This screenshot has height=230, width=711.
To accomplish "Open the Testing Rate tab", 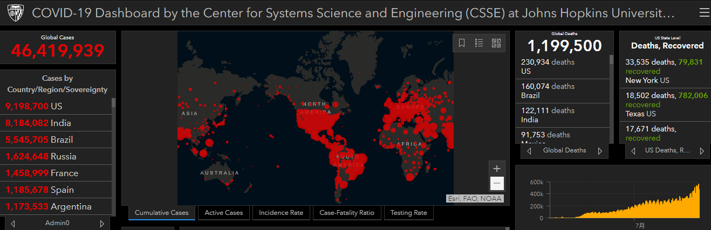I will [x=408, y=213].
